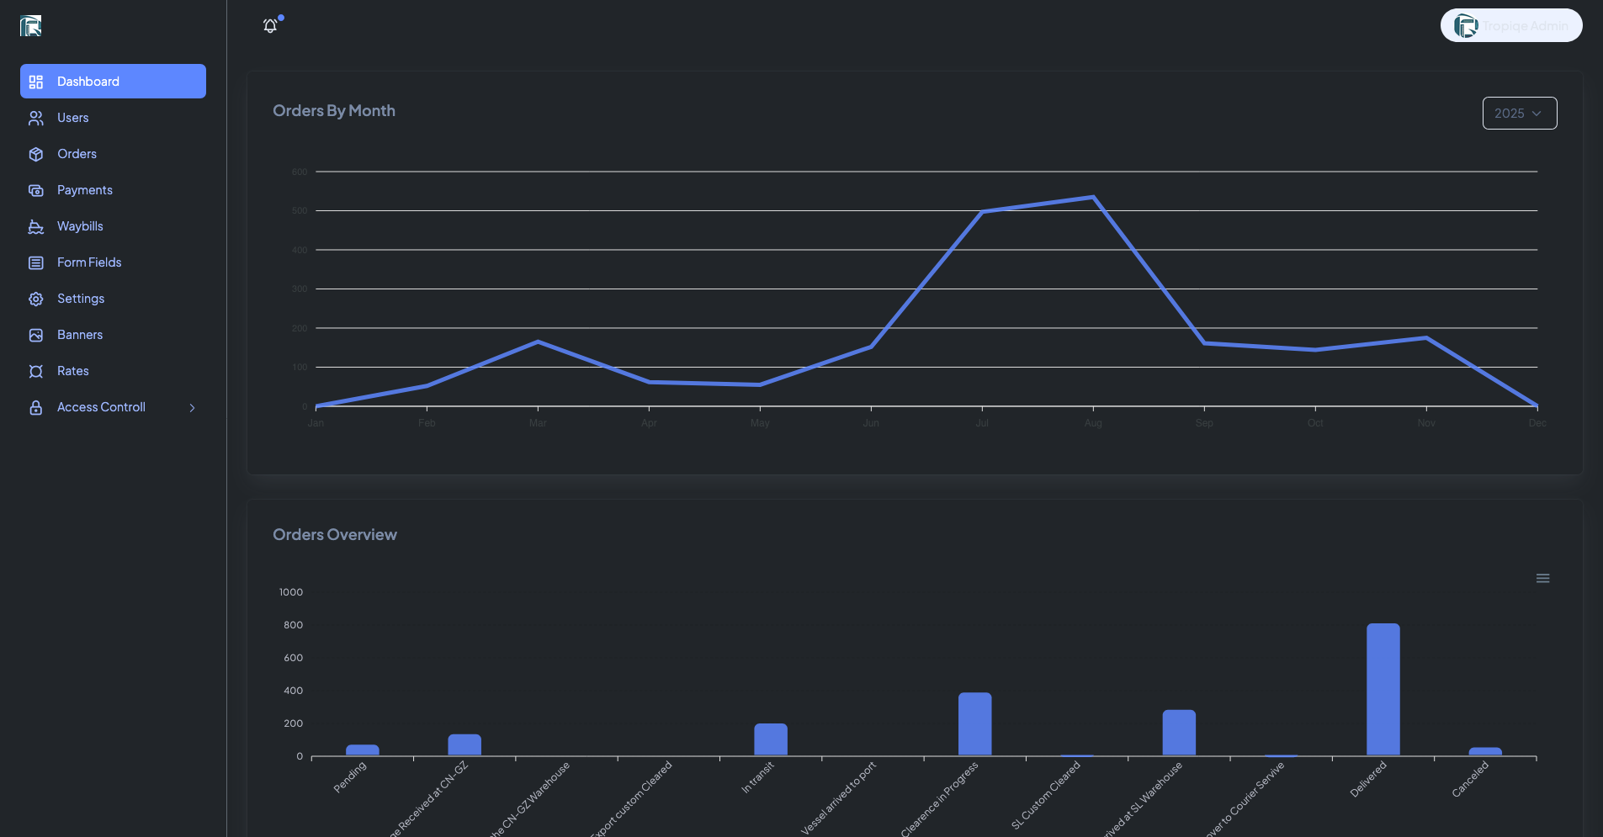The height and width of the screenshot is (837, 1603).
Task: Click the Orders box icon
Action: [x=36, y=155]
